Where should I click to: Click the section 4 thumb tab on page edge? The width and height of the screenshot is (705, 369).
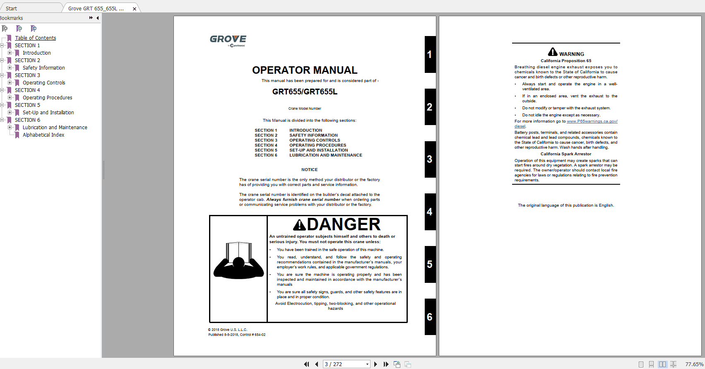(x=430, y=212)
